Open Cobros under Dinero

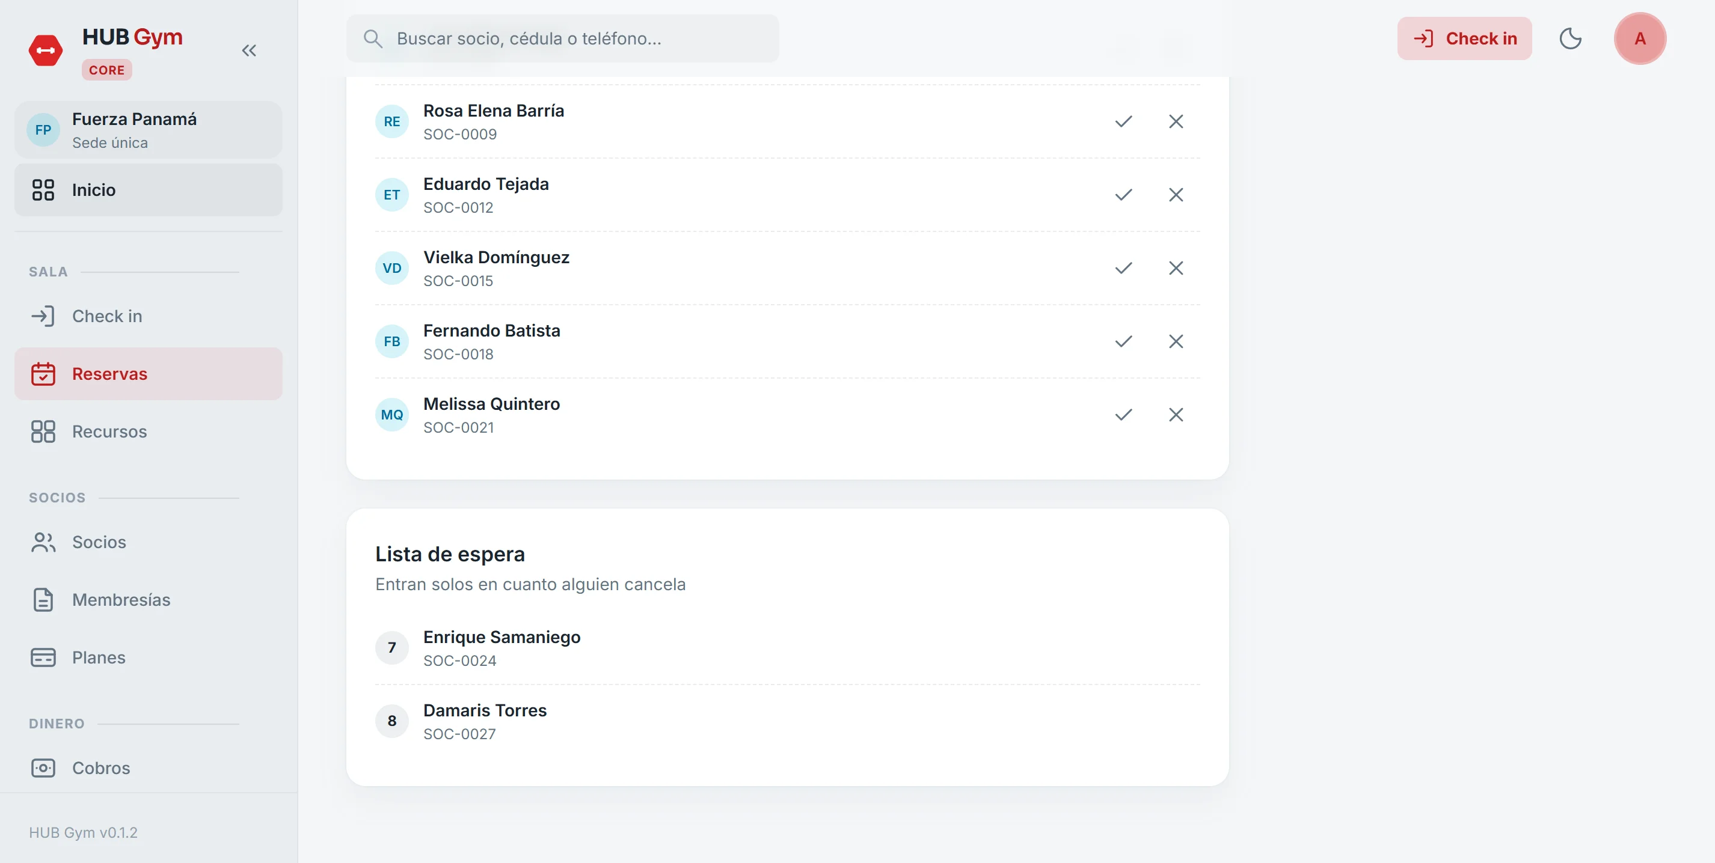(x=149, y=768)
